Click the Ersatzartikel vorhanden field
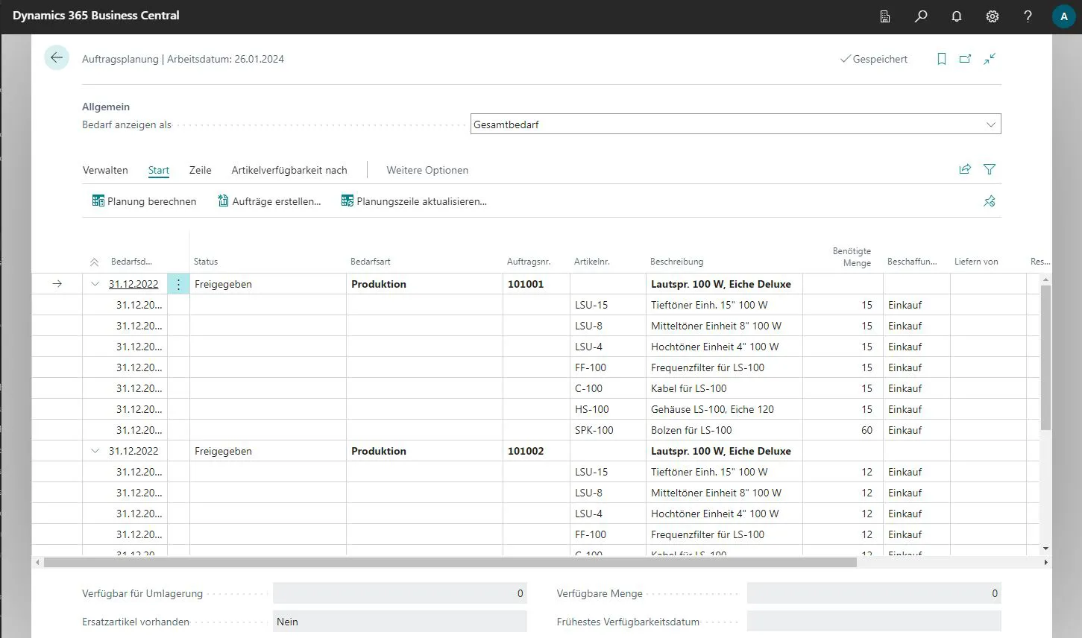 point(400,622)
